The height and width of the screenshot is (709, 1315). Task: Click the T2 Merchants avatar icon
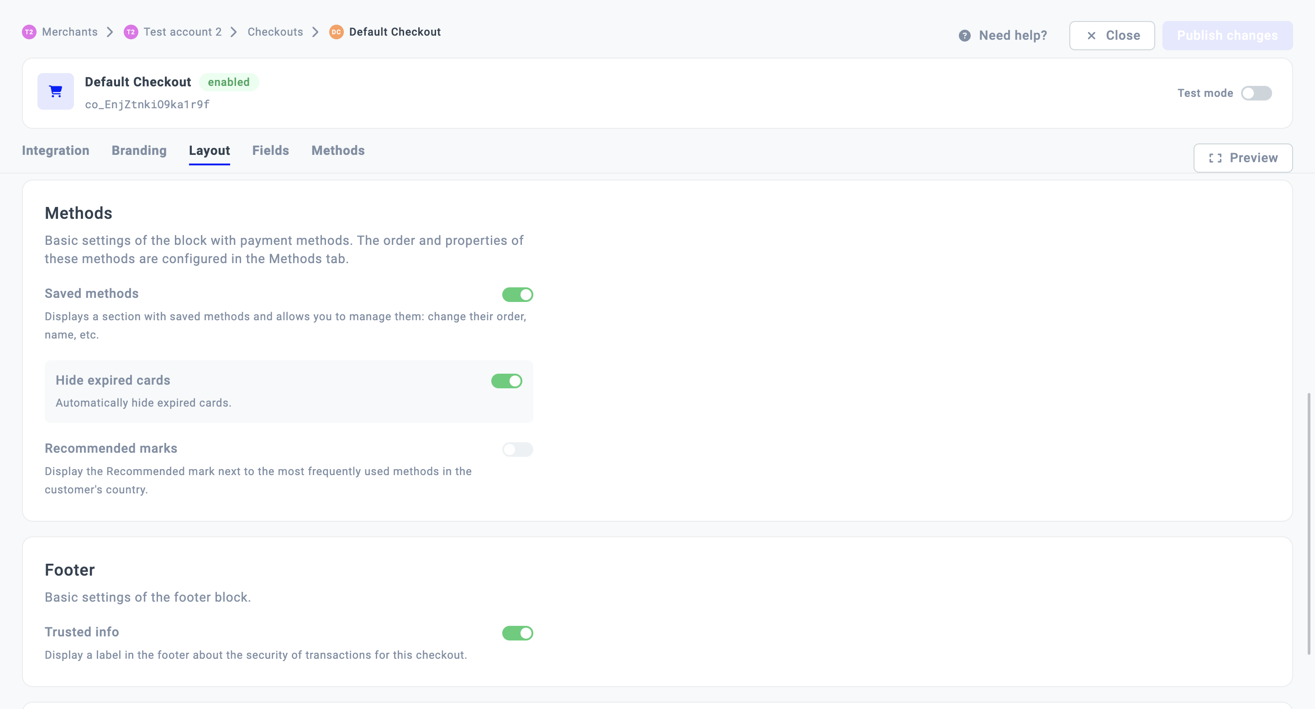tap(29, 32)
